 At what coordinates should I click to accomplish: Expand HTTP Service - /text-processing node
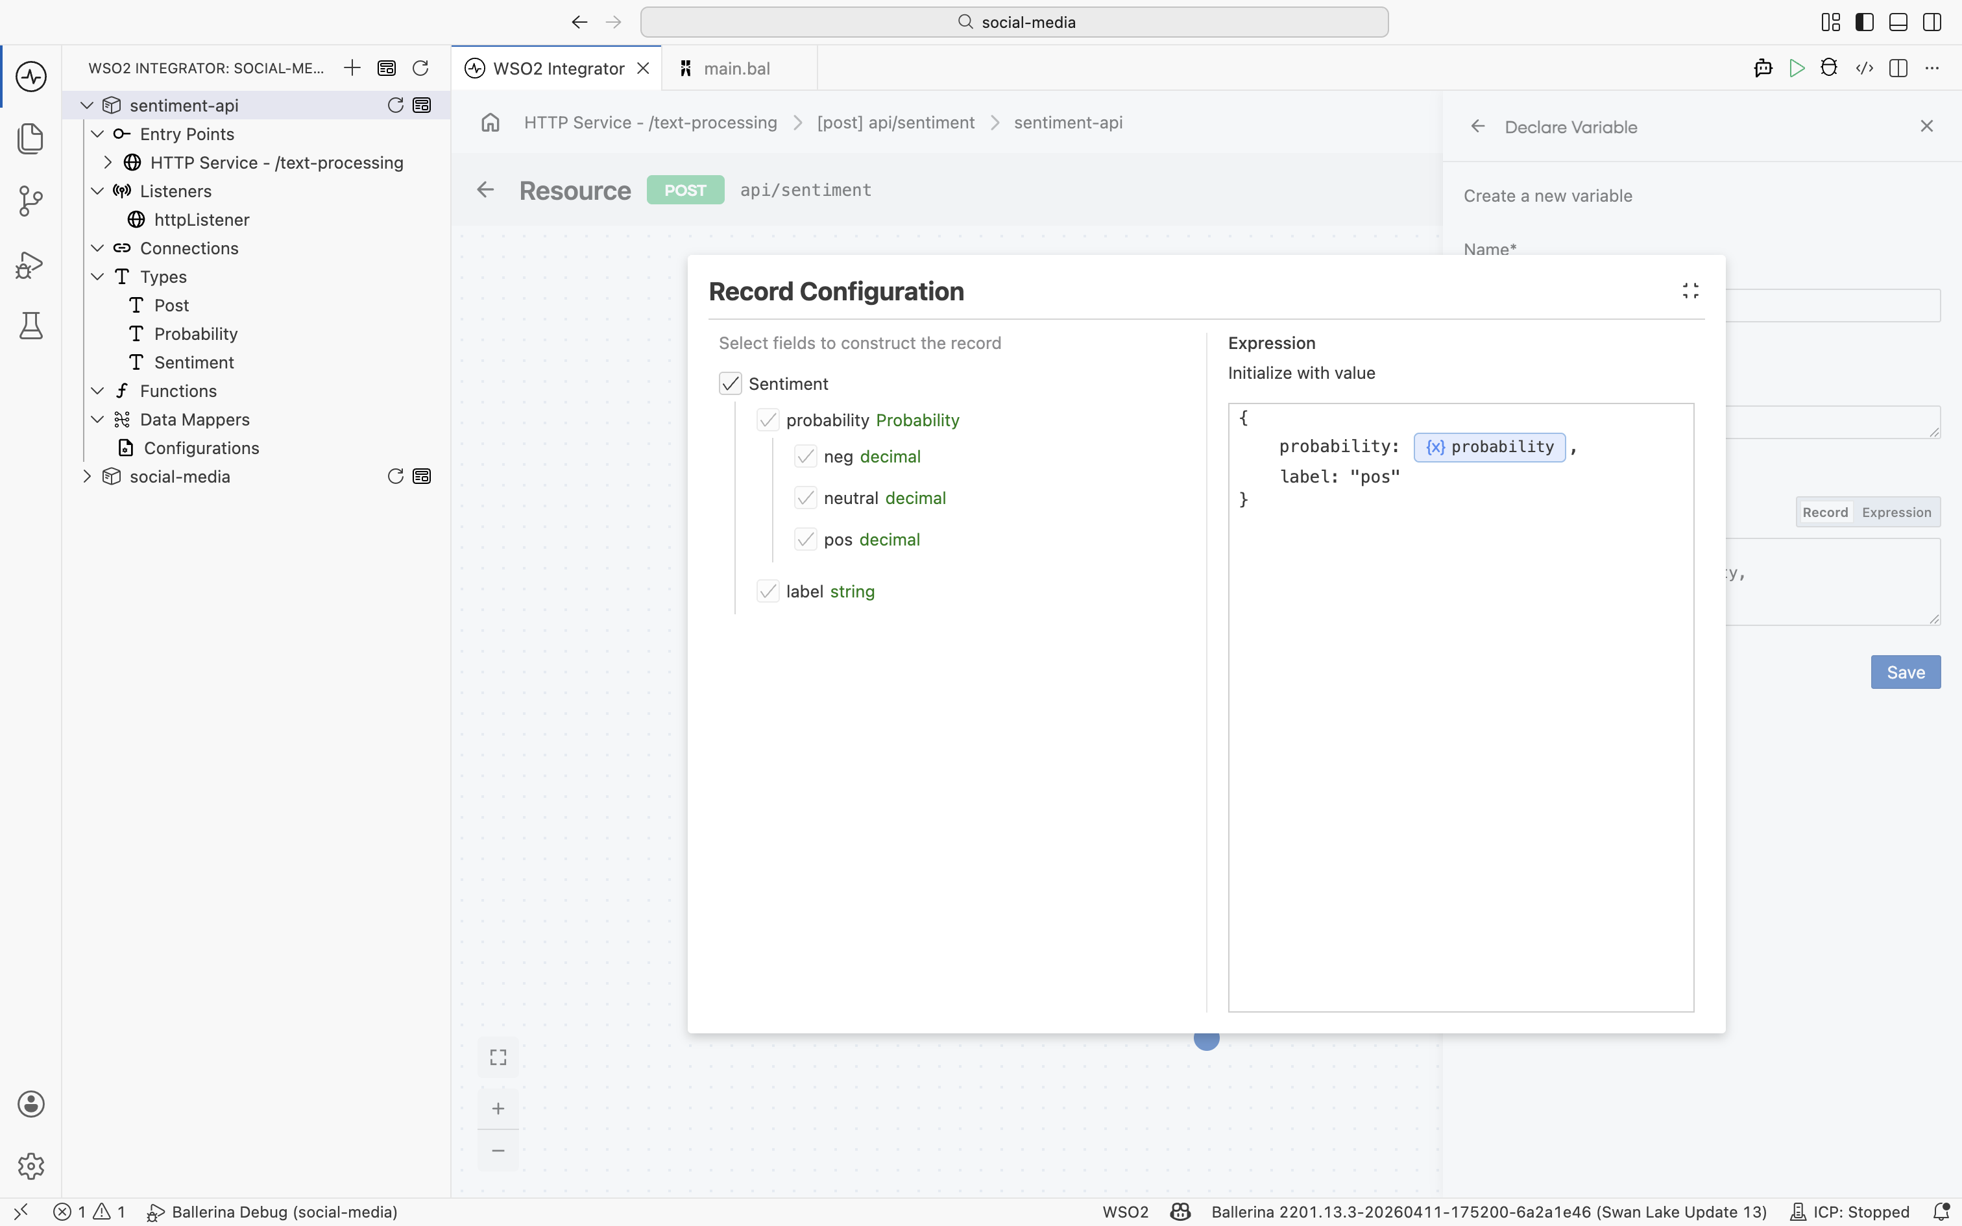pos(108,162)
